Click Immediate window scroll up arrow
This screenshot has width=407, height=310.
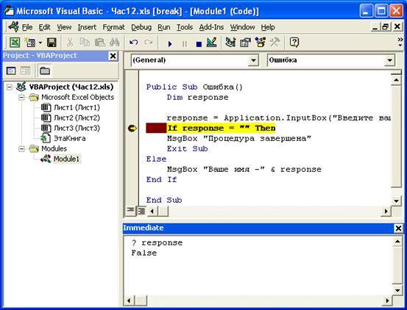point(397,242)
